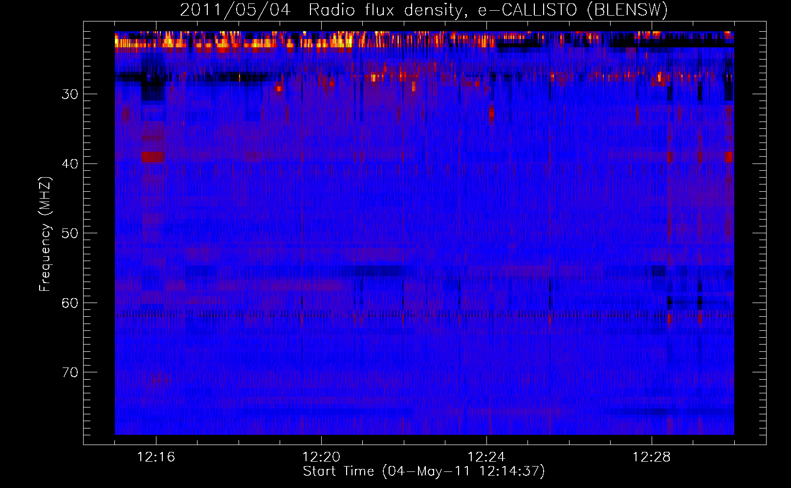791x488 pixels.
Task: Click the 12:28 time axis label
Action: [652, 457]
